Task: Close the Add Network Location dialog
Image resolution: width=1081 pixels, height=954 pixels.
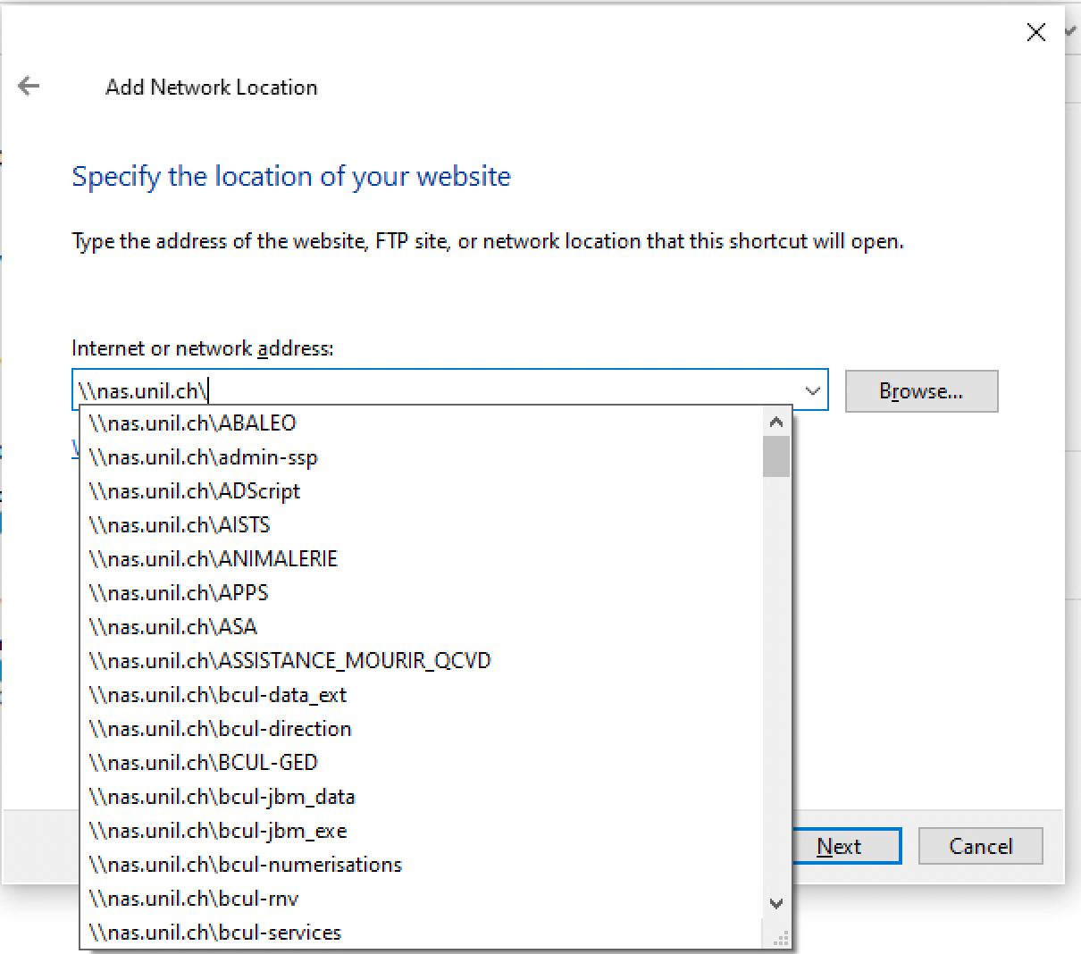Action: pyautogui.click(x=1035, y=33)
